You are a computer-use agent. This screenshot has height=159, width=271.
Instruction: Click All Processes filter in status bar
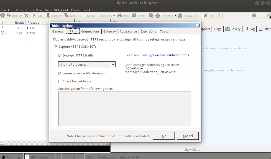pos(39,157)
